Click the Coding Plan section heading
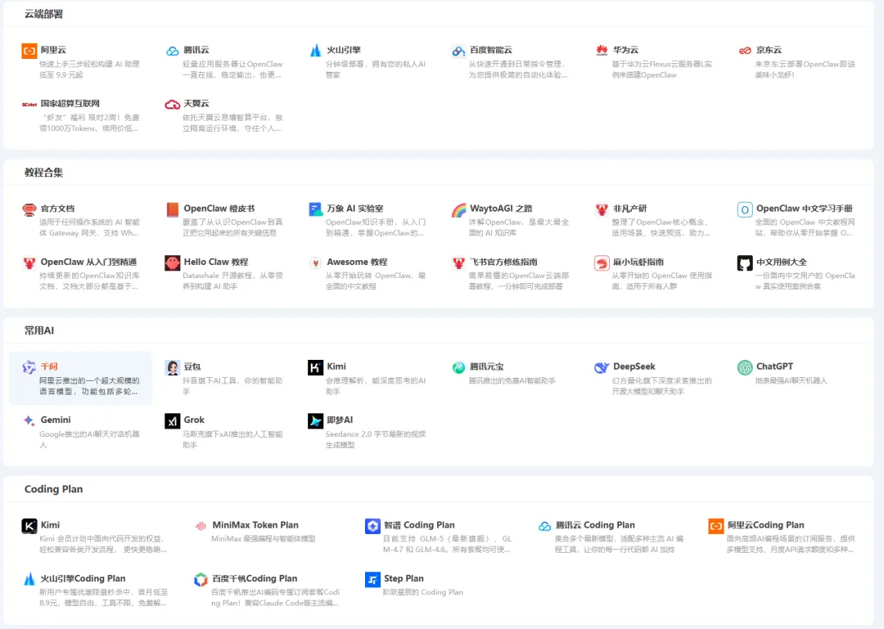The width and height of the screenshot is (884, 629). click(x=53, y=489)
